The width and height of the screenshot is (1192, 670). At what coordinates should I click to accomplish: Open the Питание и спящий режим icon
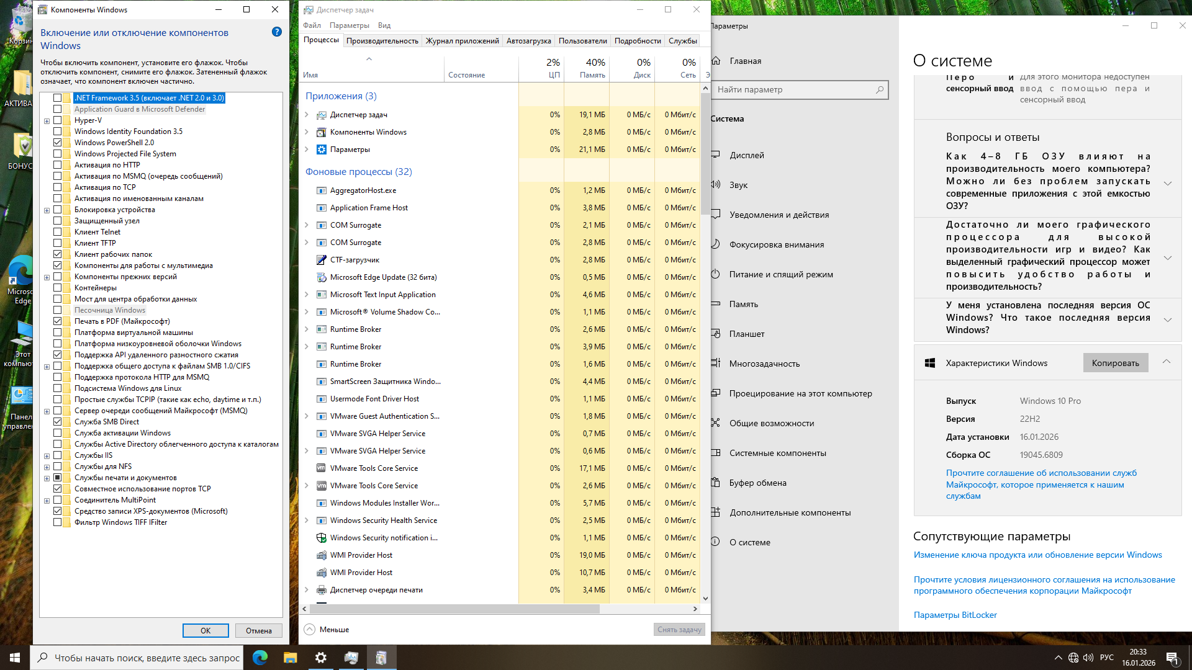click(x=716, y=274)
